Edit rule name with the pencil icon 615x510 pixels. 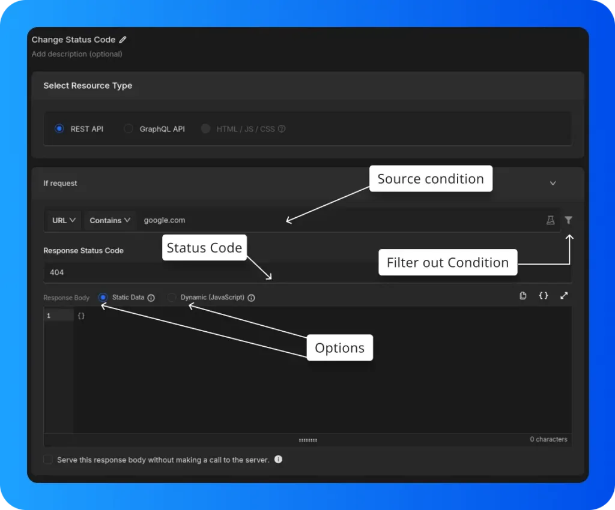pyautogui.click(x=123, y=40)
